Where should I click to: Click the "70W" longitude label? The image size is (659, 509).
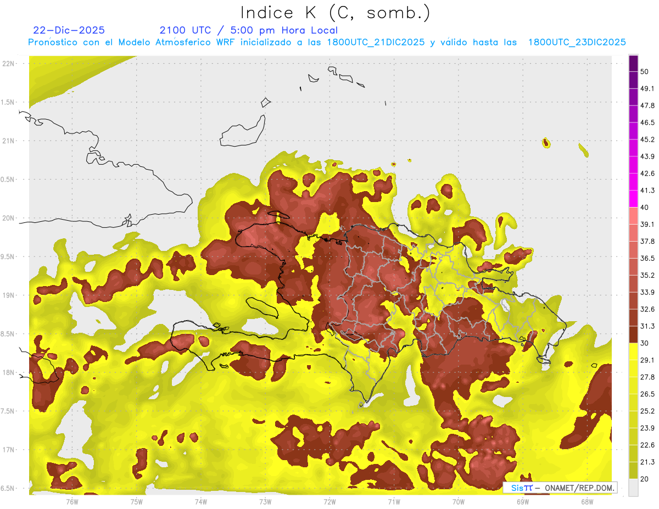pyautogui.click(x=459, y=501)
